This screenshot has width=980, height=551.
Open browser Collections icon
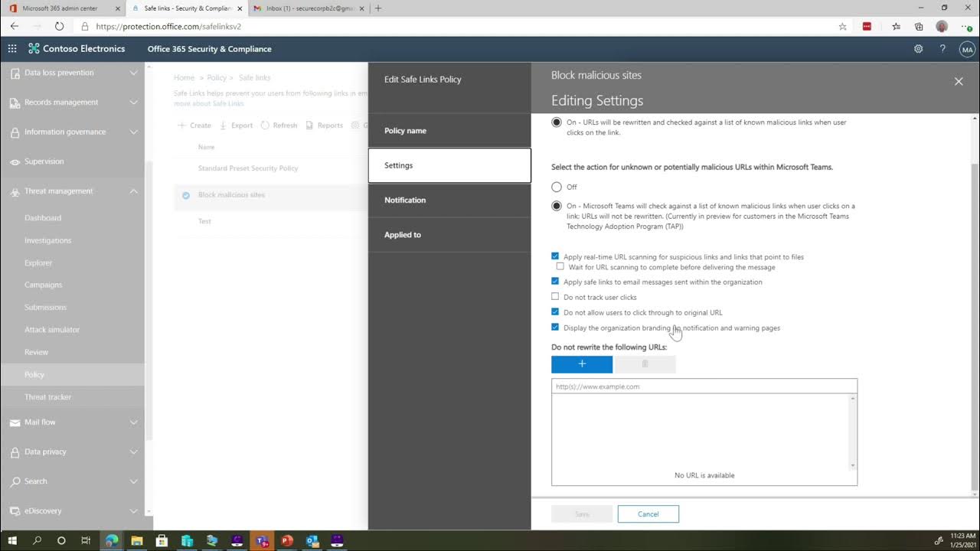coord(919,26)
